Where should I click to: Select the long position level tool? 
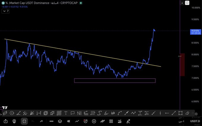[147, 113]
